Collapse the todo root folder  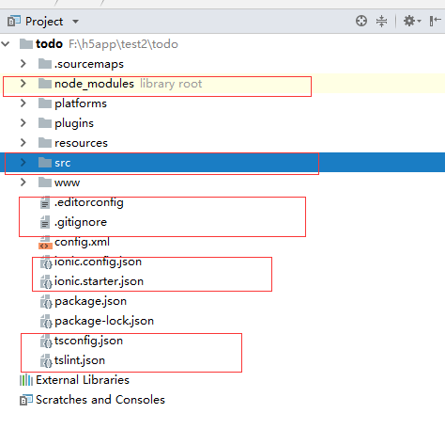pos(6,44)
